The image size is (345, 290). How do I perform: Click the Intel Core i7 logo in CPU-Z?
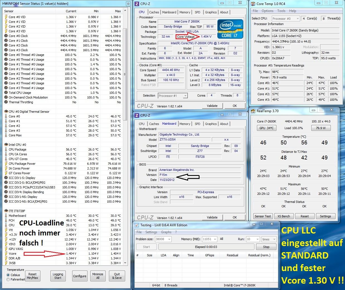(230, 29)
